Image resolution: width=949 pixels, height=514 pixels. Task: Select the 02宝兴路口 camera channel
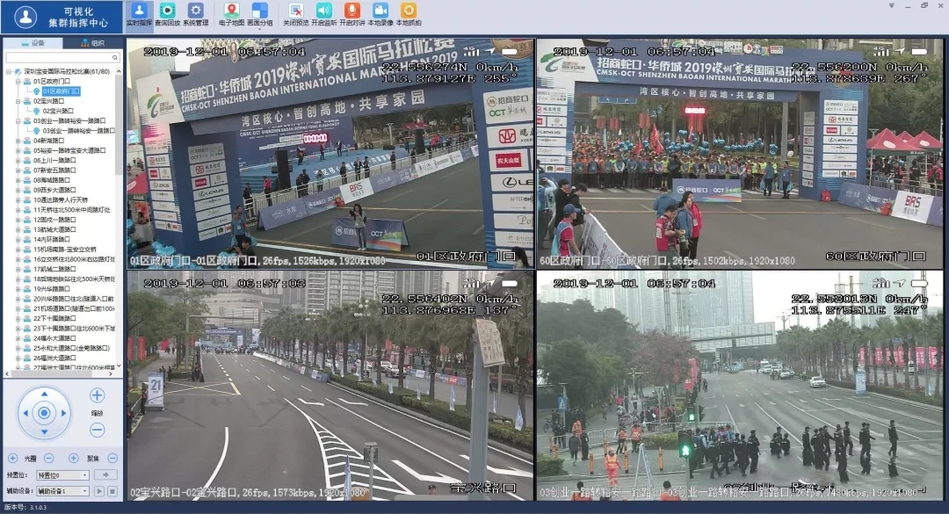tap(57, 111)
